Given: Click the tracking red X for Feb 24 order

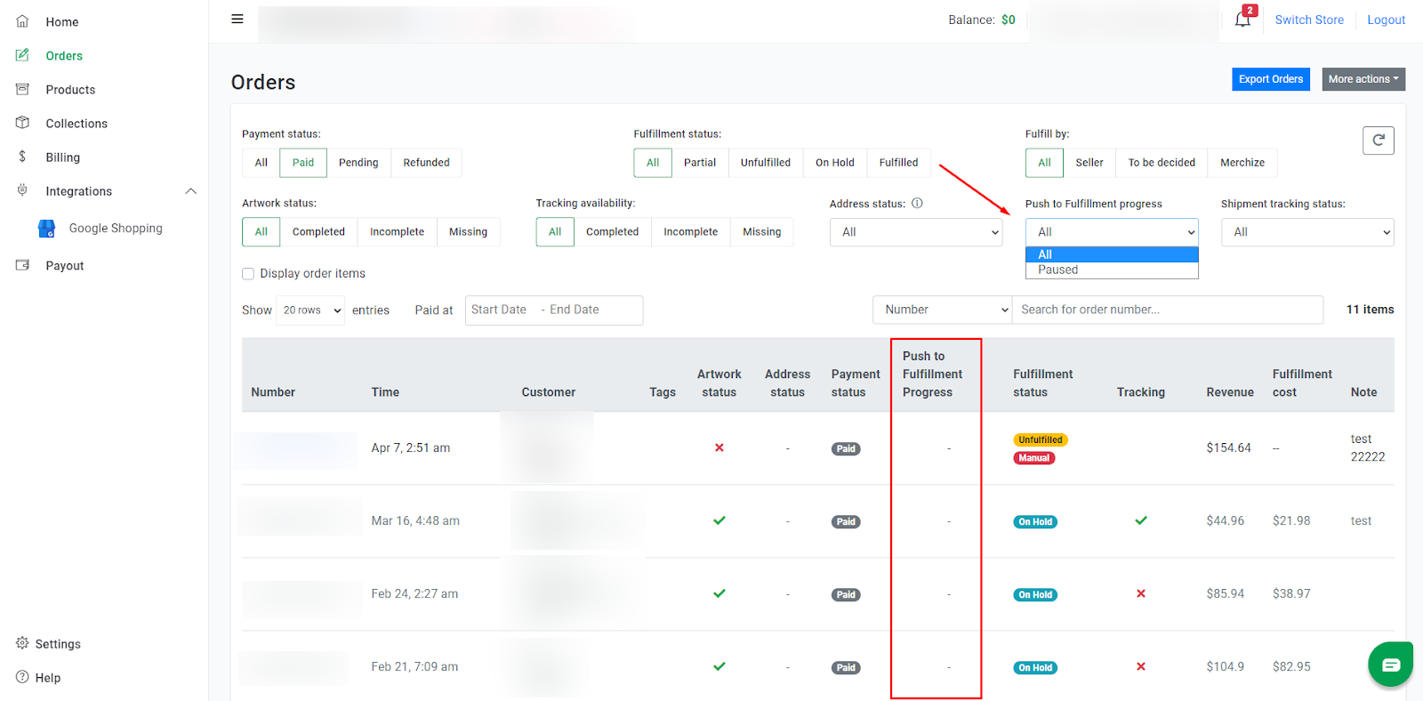Looking at the screenshot, I should click(x=1141, y=593).
